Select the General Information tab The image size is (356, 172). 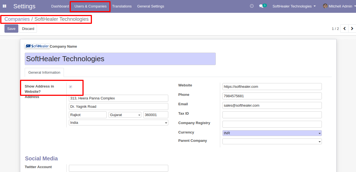click(44, 73)
